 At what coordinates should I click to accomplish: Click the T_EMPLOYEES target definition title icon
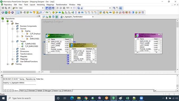click(x=137, y=35)
